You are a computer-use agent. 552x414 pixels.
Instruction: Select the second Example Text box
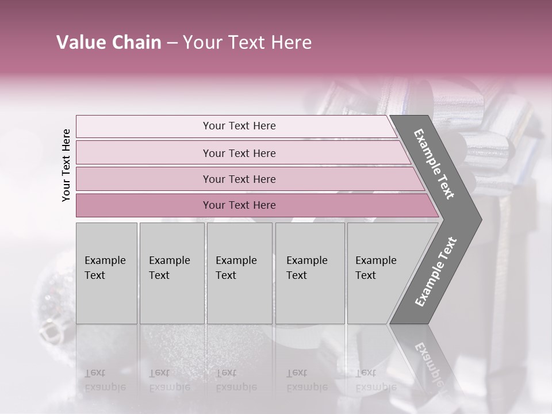click(x=171, y=273)
